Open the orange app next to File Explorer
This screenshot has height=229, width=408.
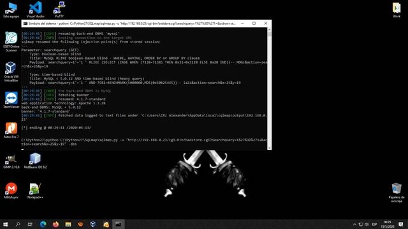click(81, 224)
